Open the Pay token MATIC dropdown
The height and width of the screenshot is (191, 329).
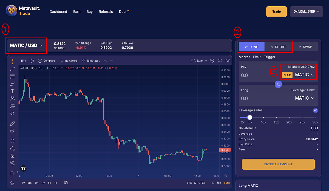pyautogui.click(x=304, y=75)
